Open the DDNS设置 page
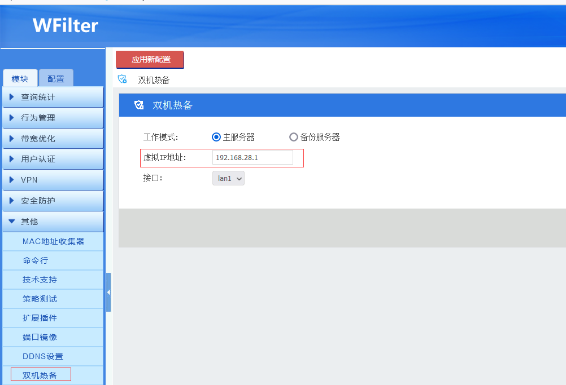The image size is (566, 385). 43,356
